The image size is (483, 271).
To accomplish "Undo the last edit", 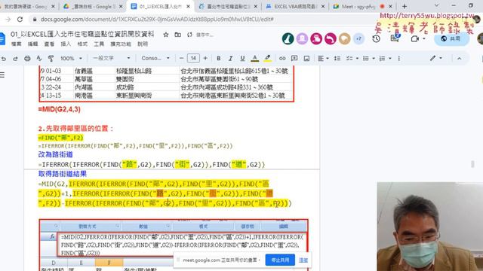I will [x=4, y=58].
